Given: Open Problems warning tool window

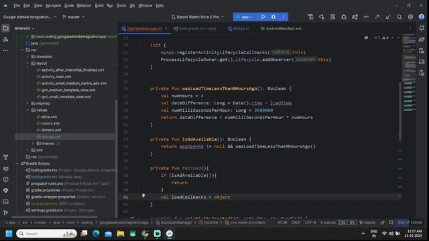Looking at the screenshot, I should click(x=5, y=179).
